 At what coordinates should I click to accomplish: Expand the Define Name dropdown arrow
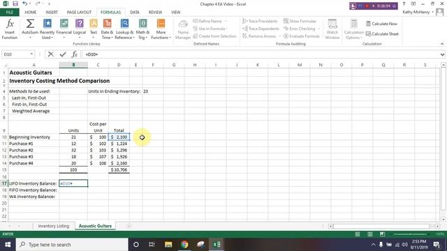226,21
